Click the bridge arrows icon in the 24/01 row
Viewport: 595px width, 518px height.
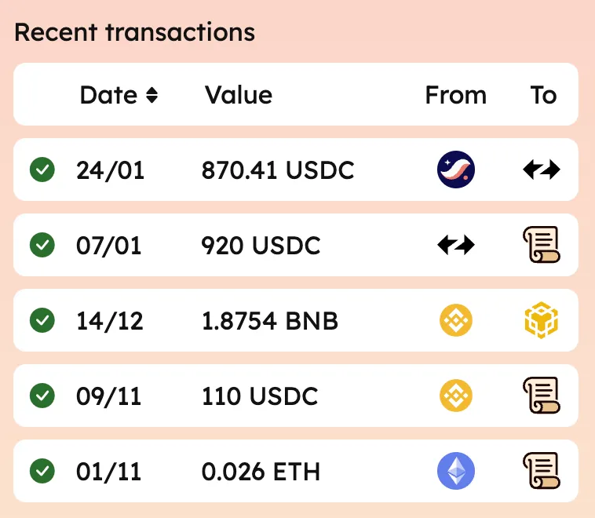542,170
